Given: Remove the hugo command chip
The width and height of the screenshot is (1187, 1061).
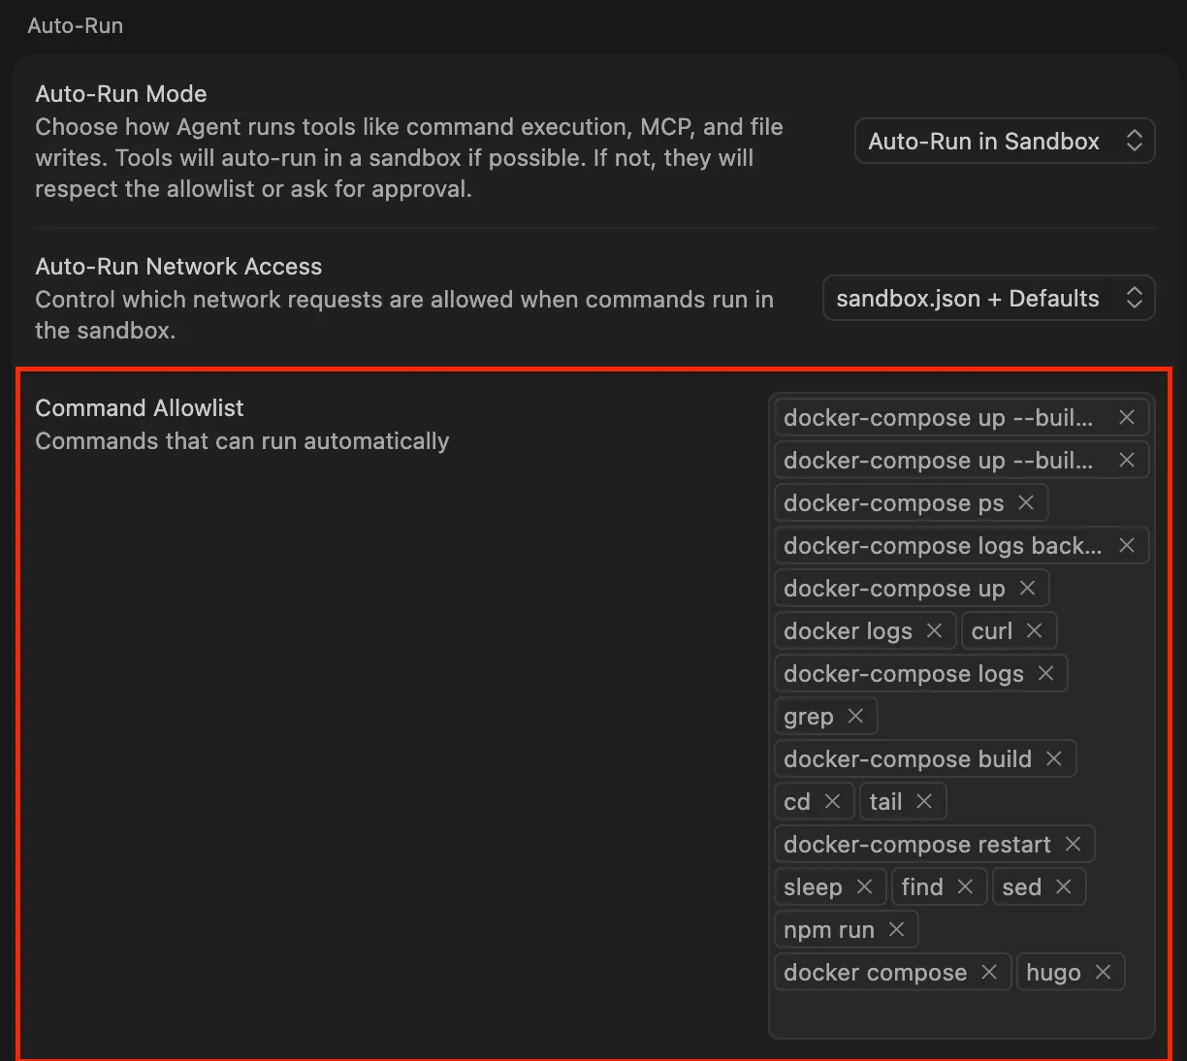Looking at the screenshot, I should click(x=1104, y=972).
